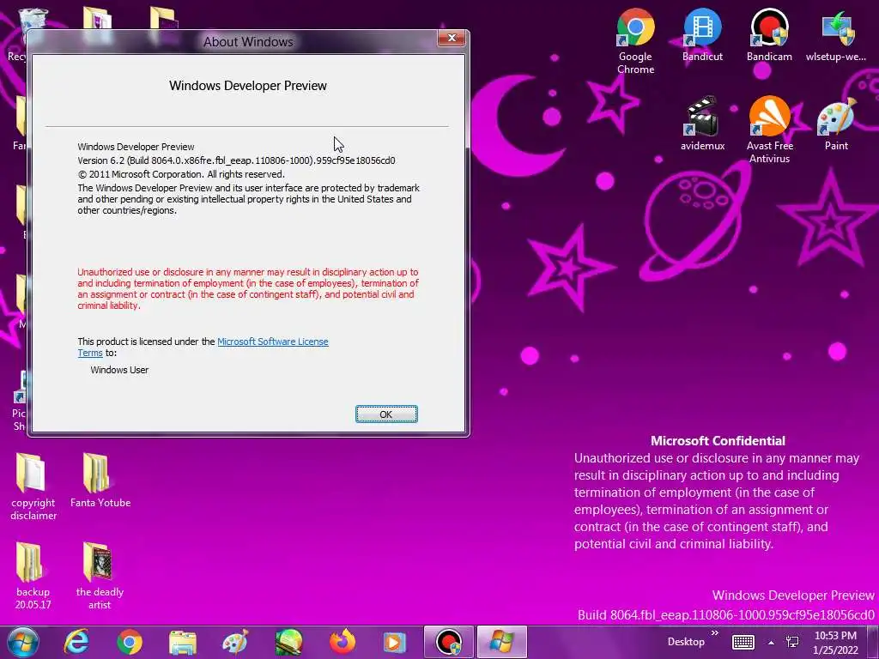The width and height of the screenshot is (879, 659).
Task: Close the About Windows dialog
Action: 452,38
